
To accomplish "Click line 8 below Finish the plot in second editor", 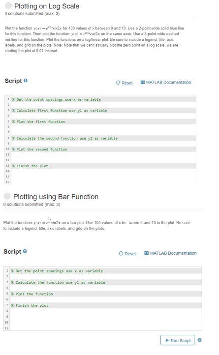I will (106, 311).
